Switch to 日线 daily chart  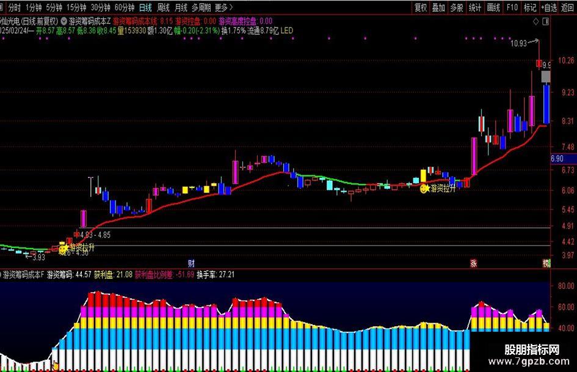pyautogui.click(x=145, y=7)
